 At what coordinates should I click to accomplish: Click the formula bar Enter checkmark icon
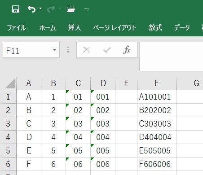coord(107,50)
